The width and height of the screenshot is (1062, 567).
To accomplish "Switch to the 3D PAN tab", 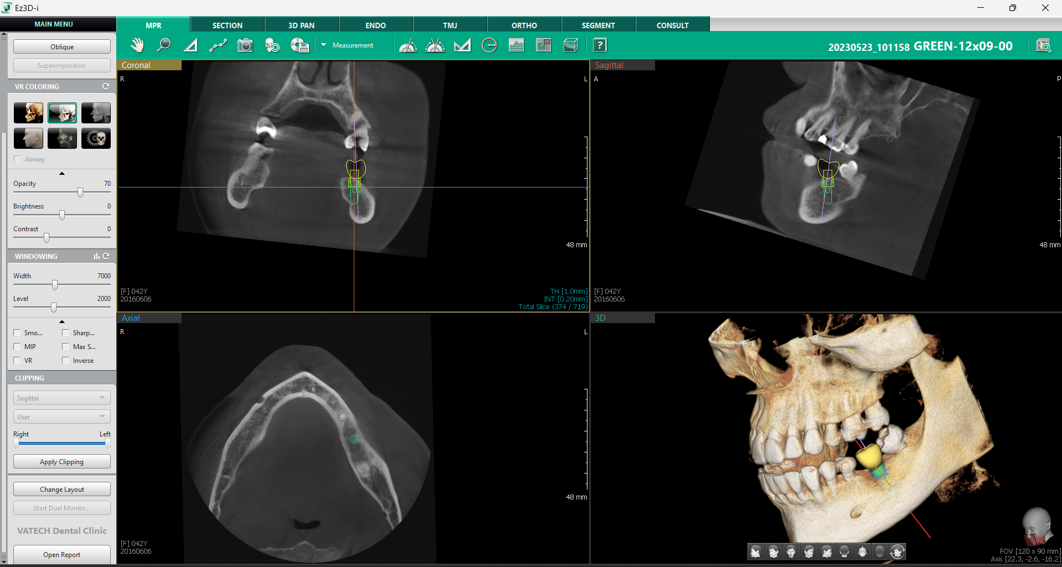I will (301, 25).
